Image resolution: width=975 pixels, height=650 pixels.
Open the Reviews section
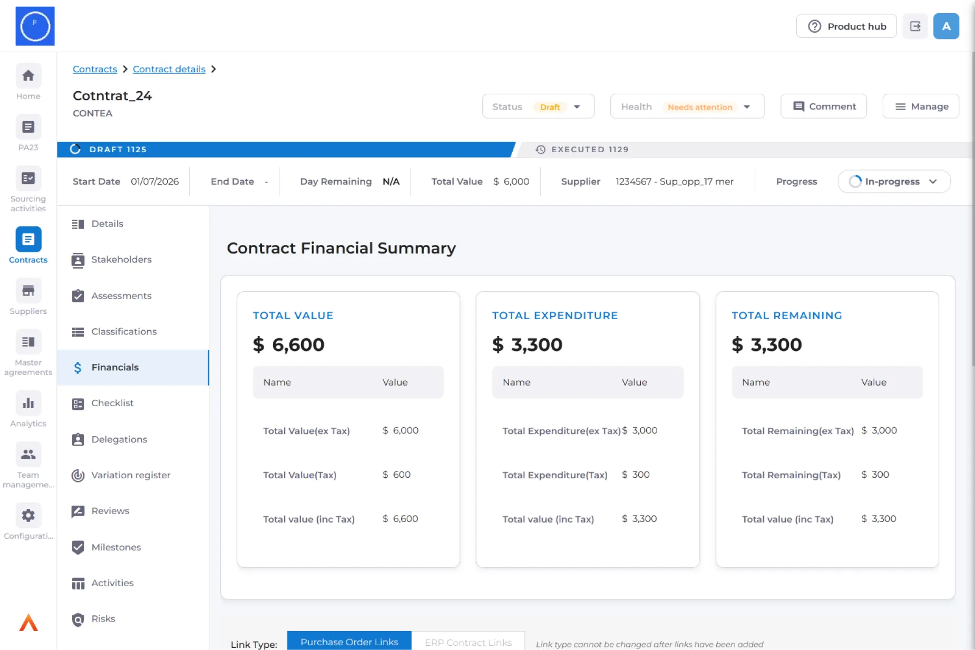(x=133, y=511)
